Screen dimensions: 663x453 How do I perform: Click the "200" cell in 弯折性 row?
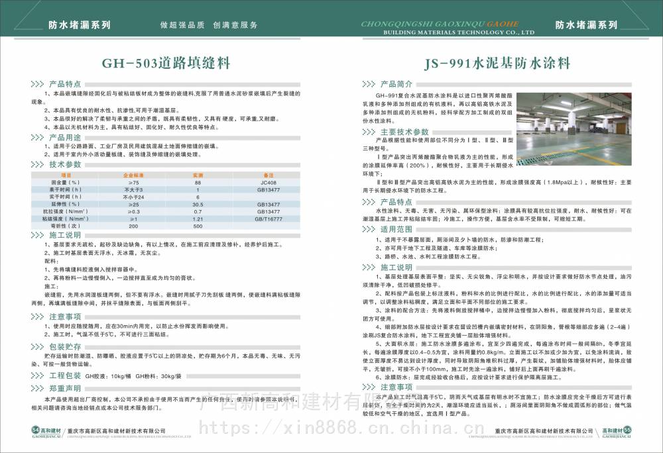(x=134, y=226)
